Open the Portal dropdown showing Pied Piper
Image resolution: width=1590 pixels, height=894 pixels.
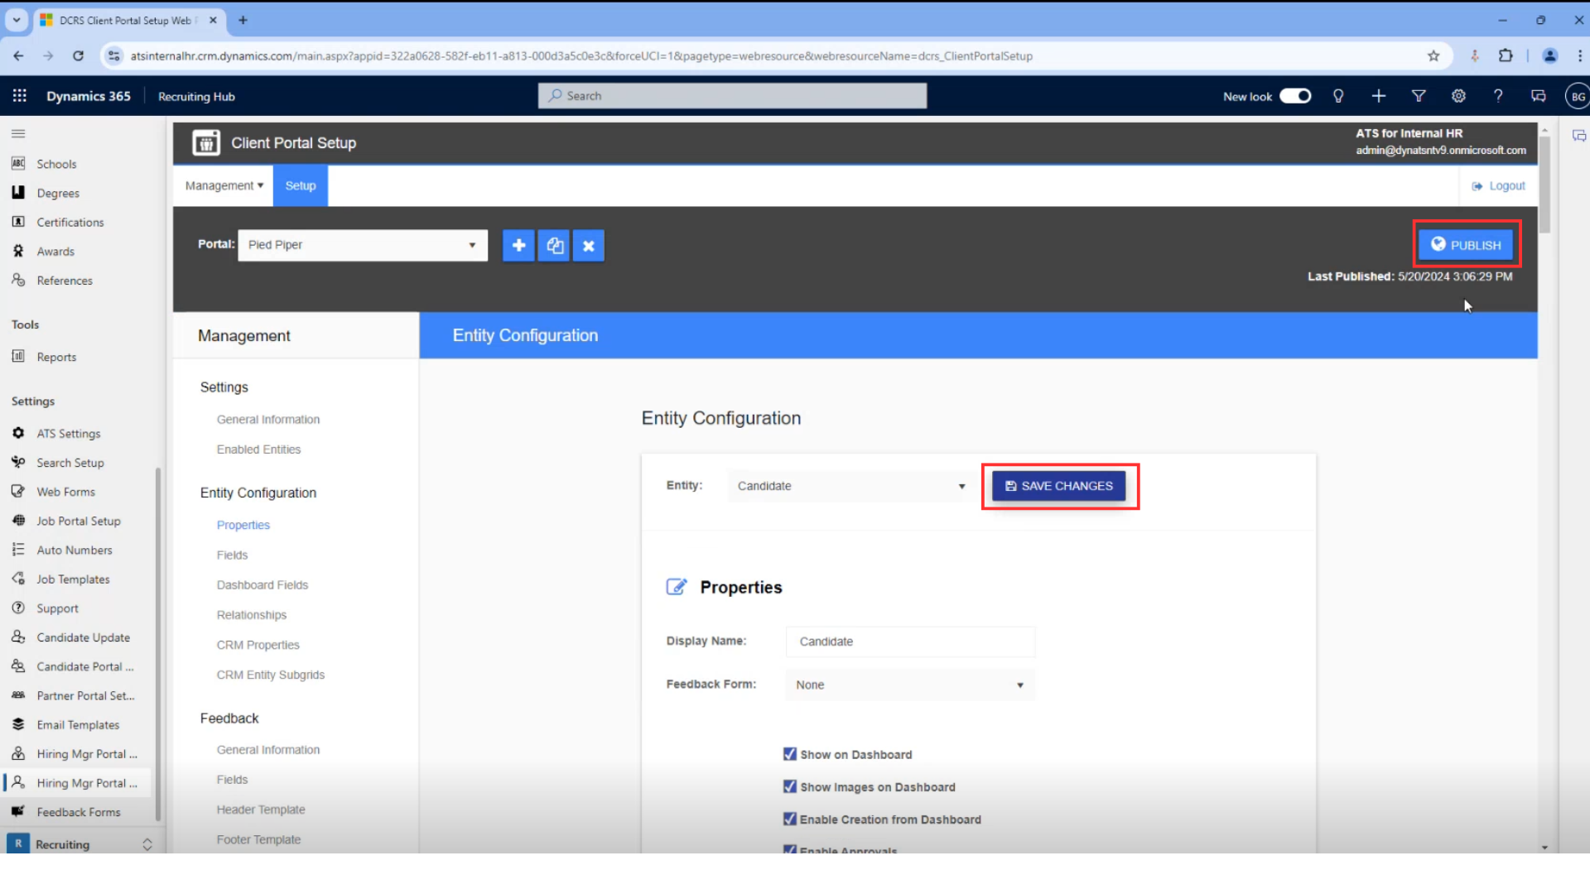point(363,245)
